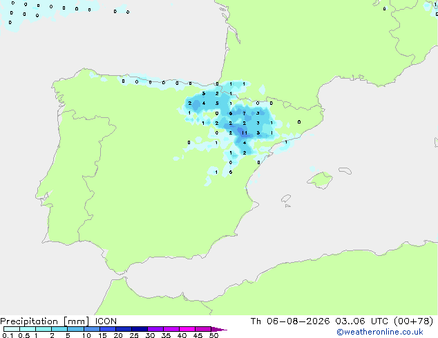The height and width of the screenshot is (338, 438).
Task: Click the "11" precipitation value on map
Action: click(x=245, y=132)
